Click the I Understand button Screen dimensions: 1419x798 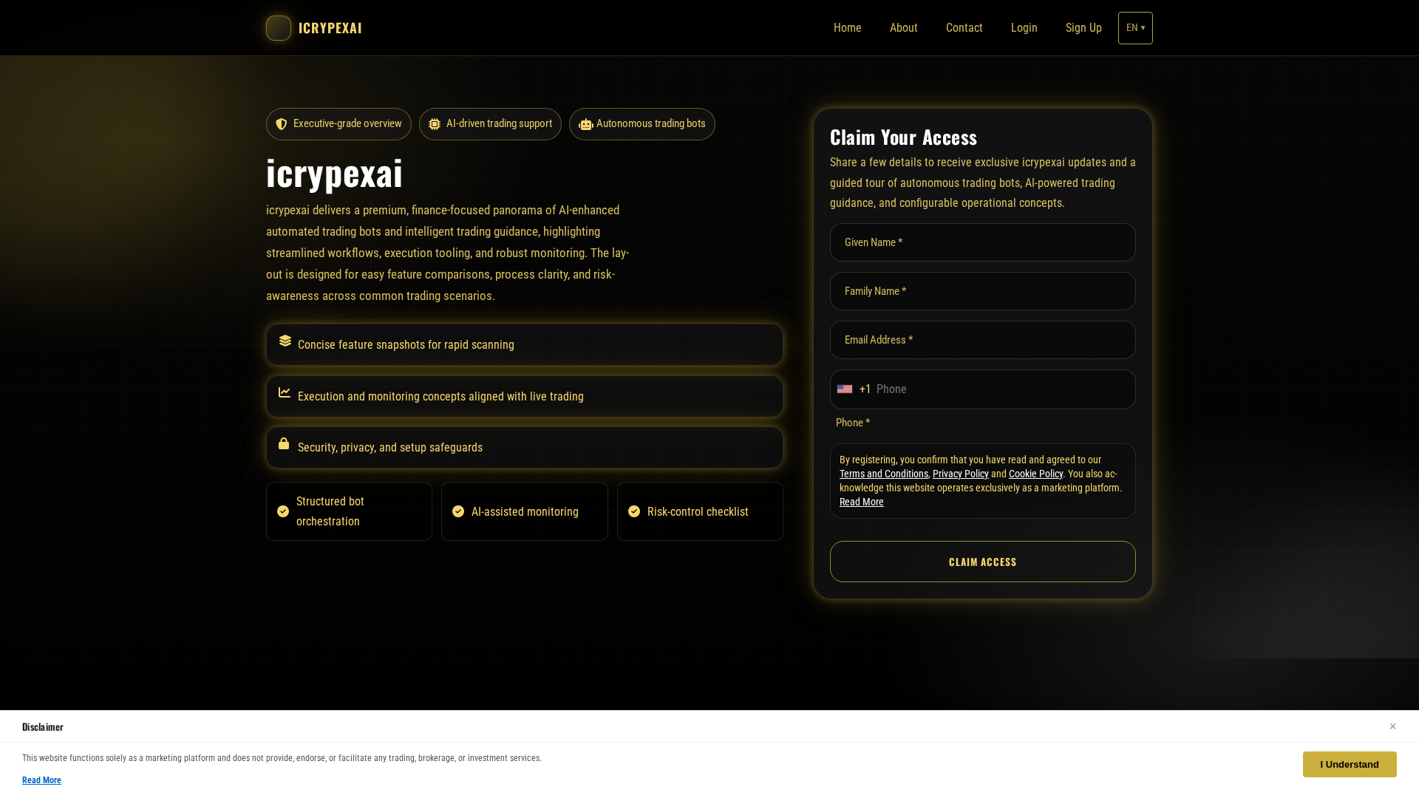click(x=1350, y=765)
